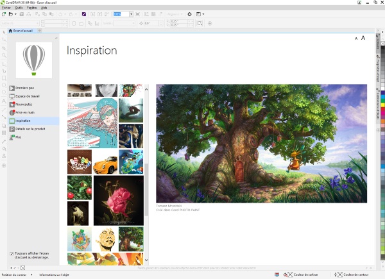
Task: Click the quick customize plus at toolbox bottom
Action: click(x=4, y=165)
